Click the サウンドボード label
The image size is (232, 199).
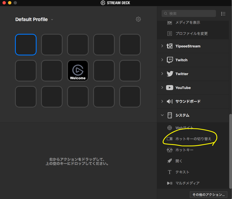click(188, 101)
